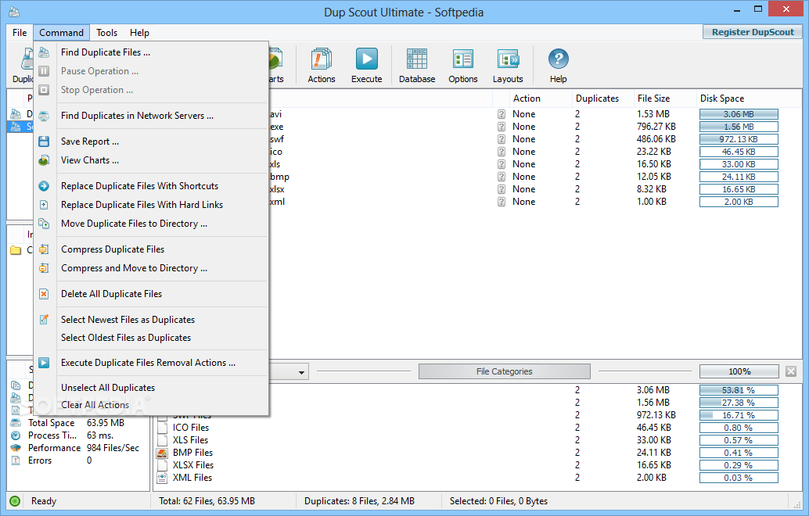This screenshot has width=809, height=516.
Task: Click the green Ready status indicator
Action: click(15, 501)
